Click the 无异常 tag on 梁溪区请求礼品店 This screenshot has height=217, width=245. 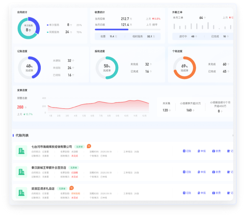click(62, 189)
